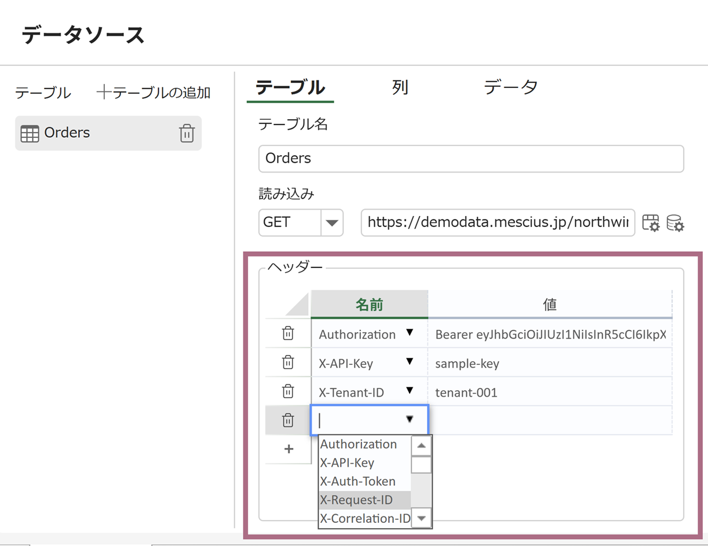The height and width of the screenshot is (546, 708).
Task: Choose X-API-Key from the dropdown list
Action: (x=364, y=463)
